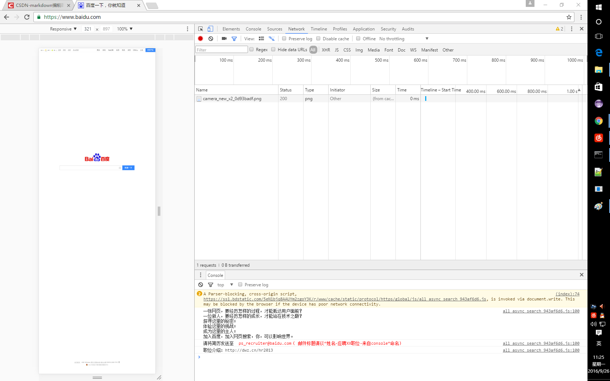Click the network Filter text field

(x=221, y=50)
